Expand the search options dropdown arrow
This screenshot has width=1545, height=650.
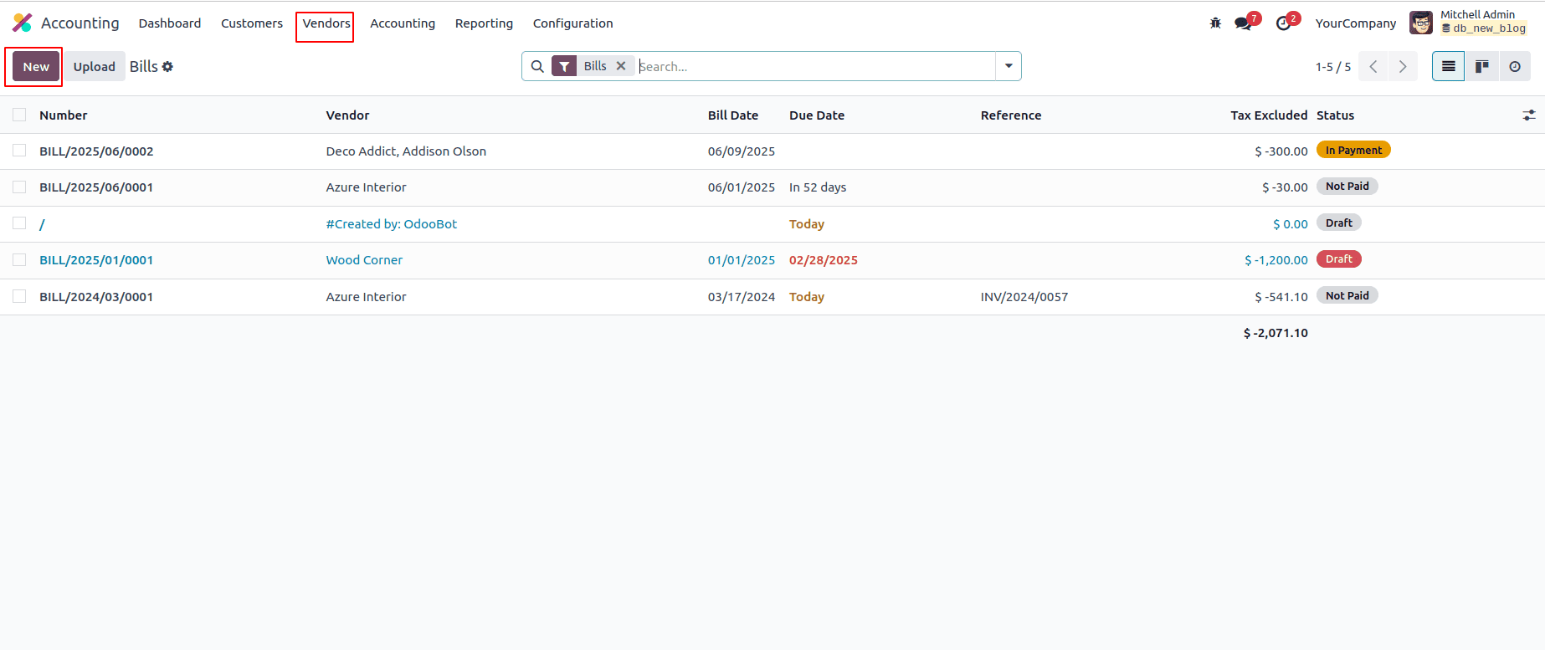coord(1009,66)
